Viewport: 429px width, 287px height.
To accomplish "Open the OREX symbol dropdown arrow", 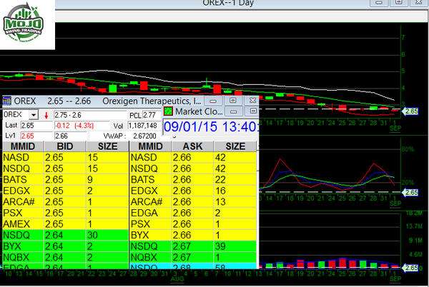I will [34, 115].
